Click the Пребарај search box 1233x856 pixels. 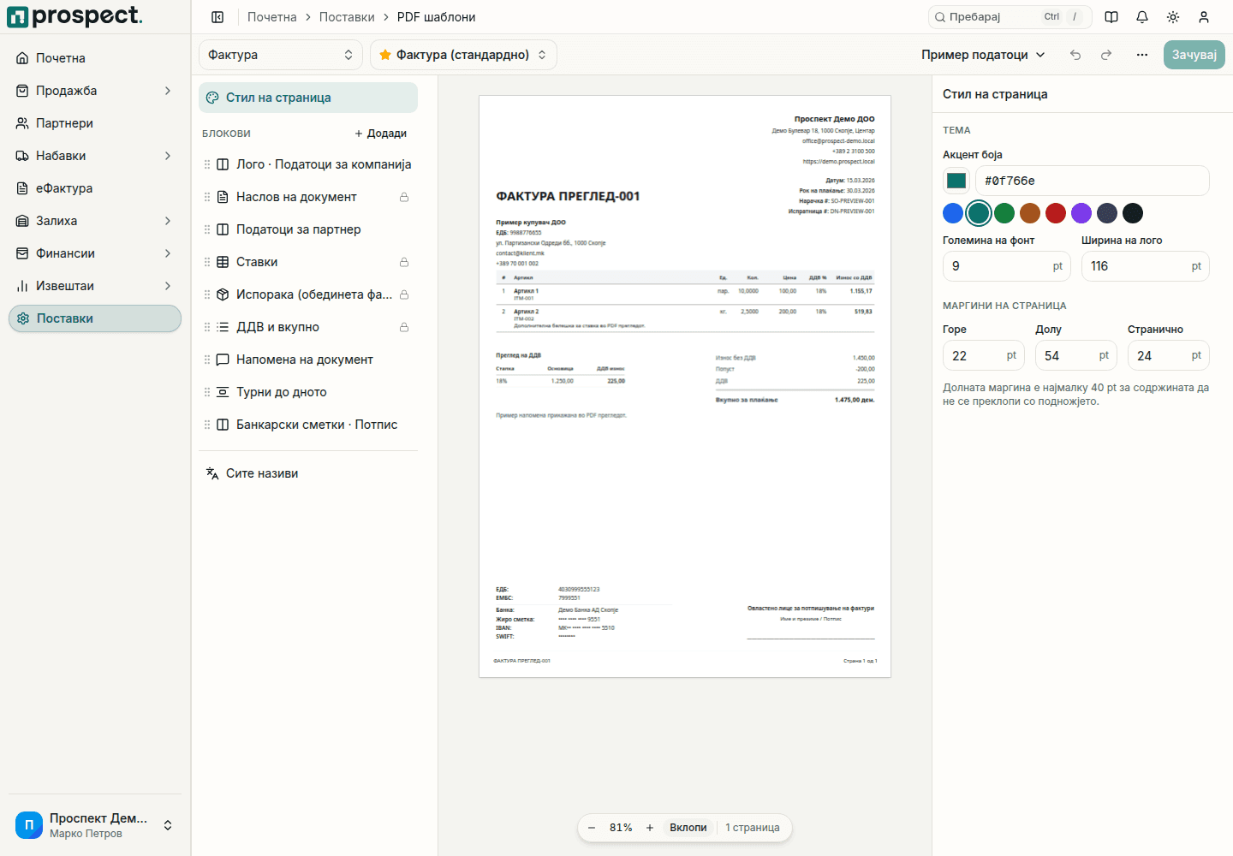1010,17
